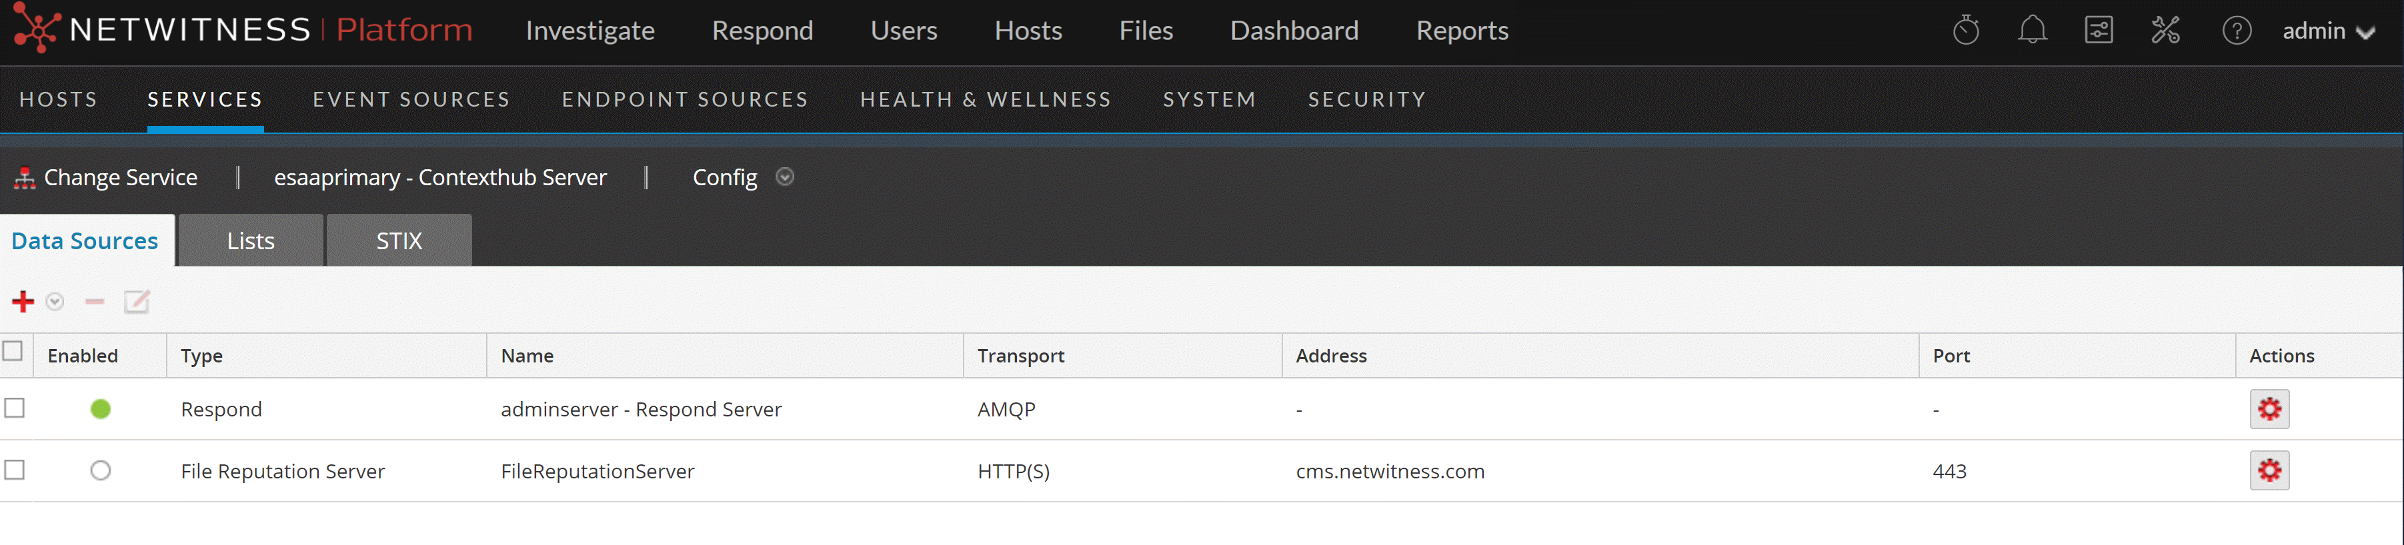
Task: Toggle the select-all checkbox in table header
Action: (13, 351)
